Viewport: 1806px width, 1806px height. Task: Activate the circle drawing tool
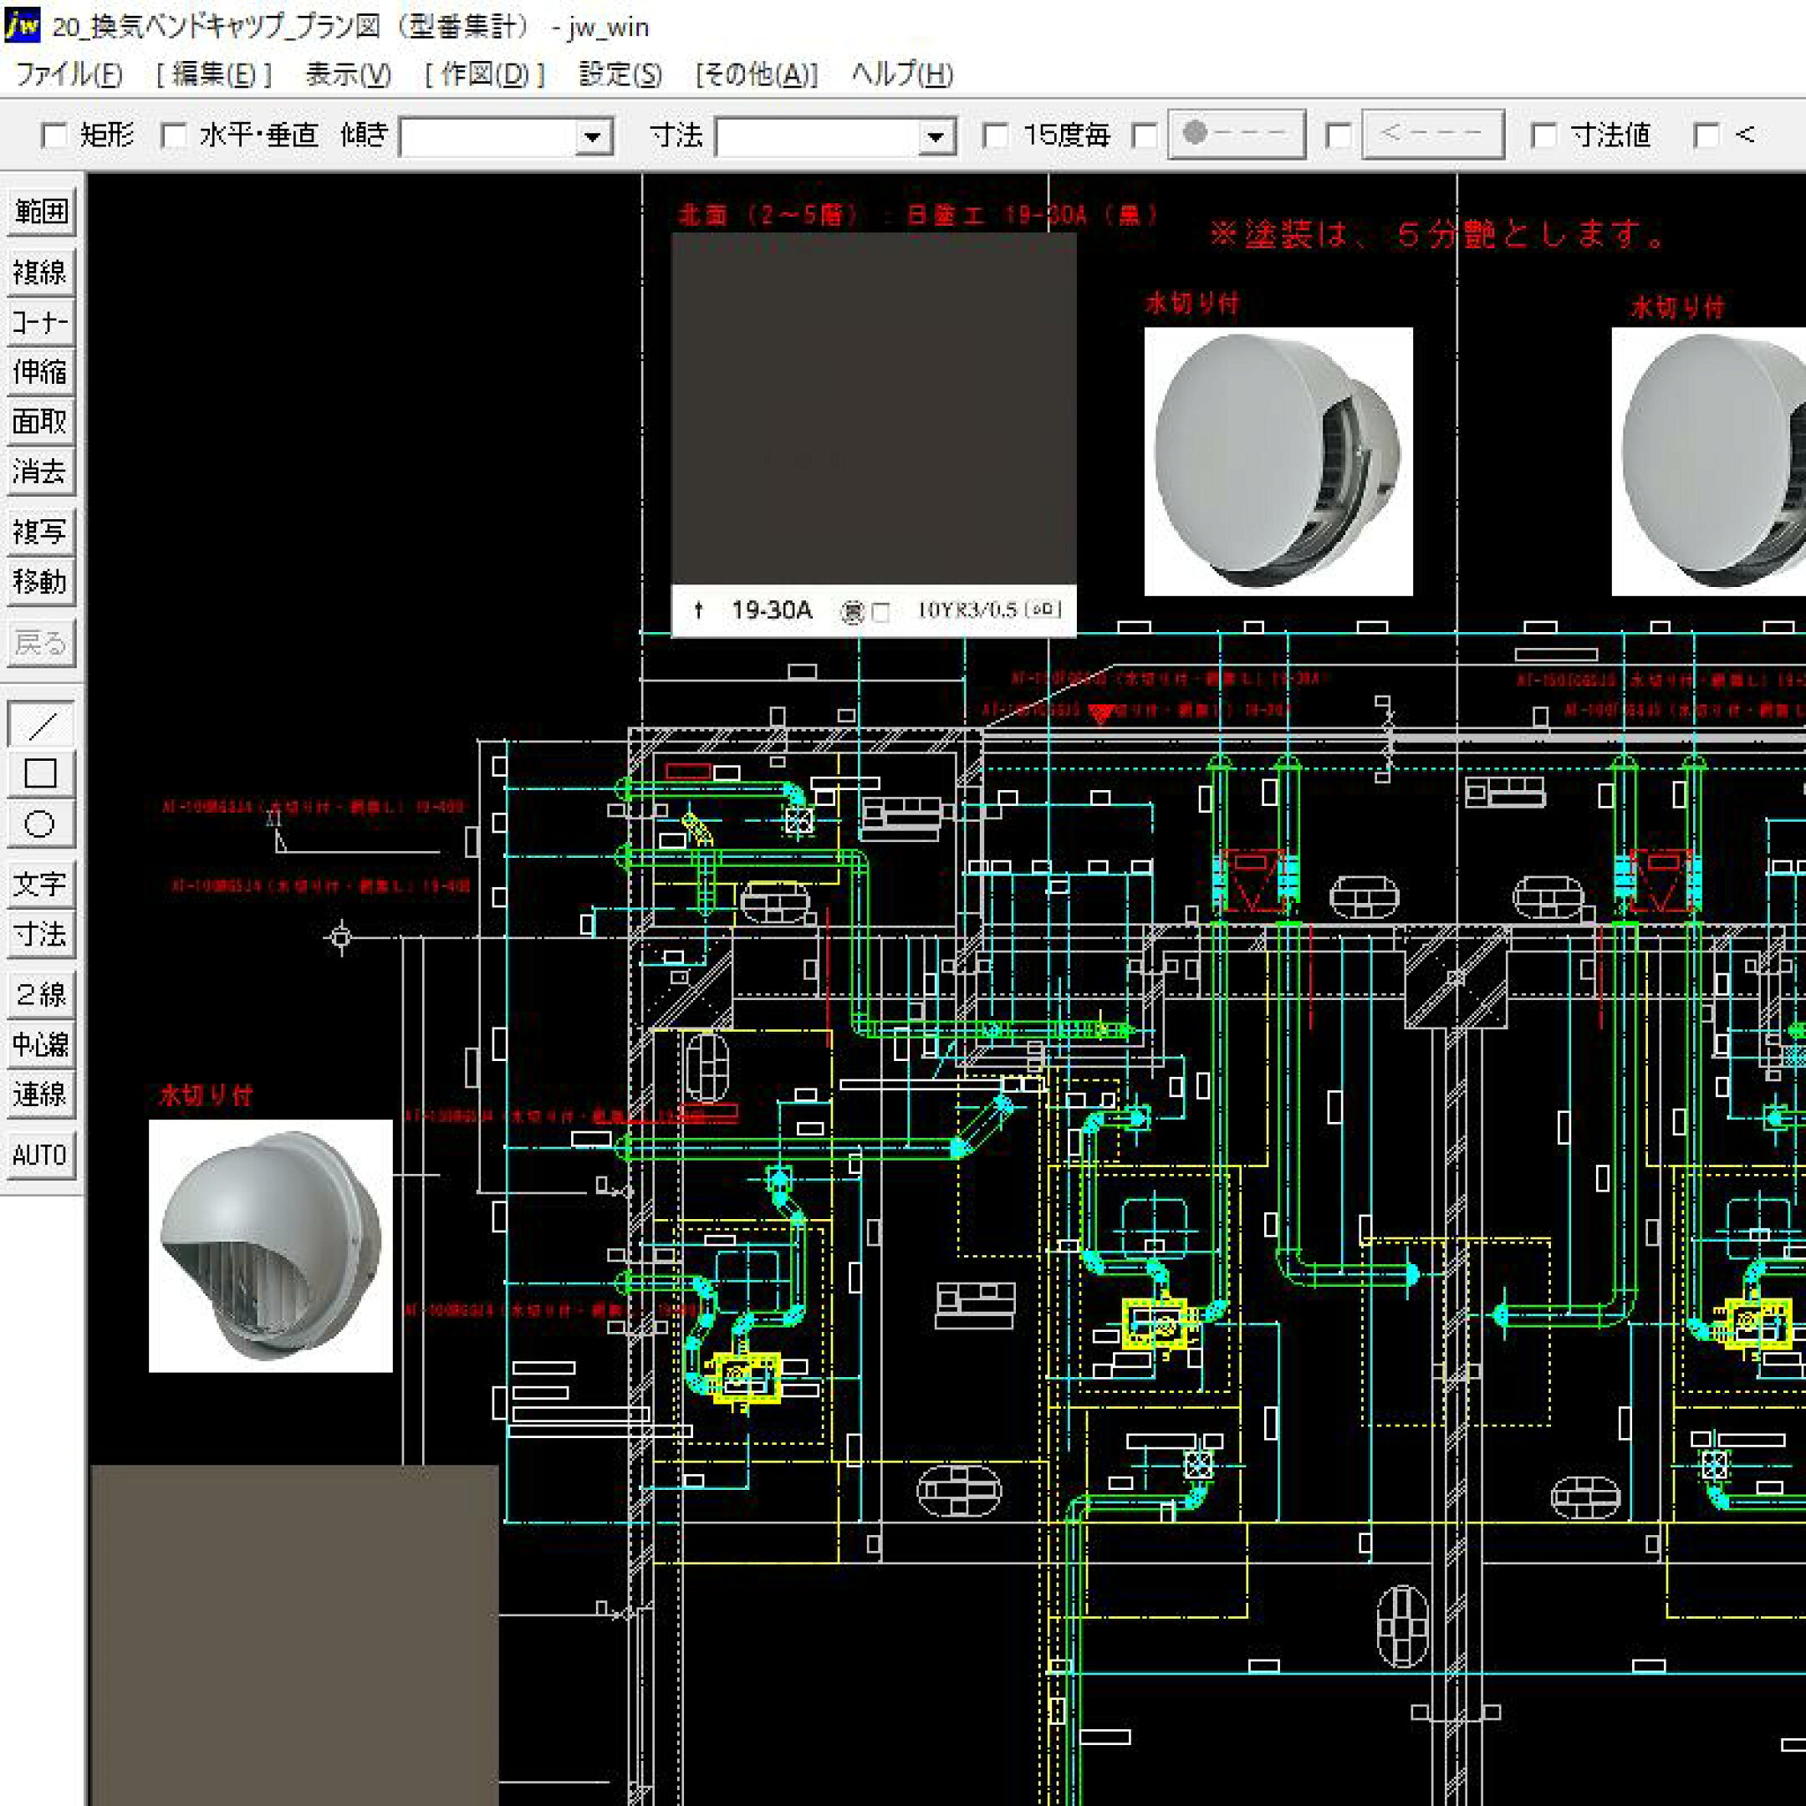41,824
